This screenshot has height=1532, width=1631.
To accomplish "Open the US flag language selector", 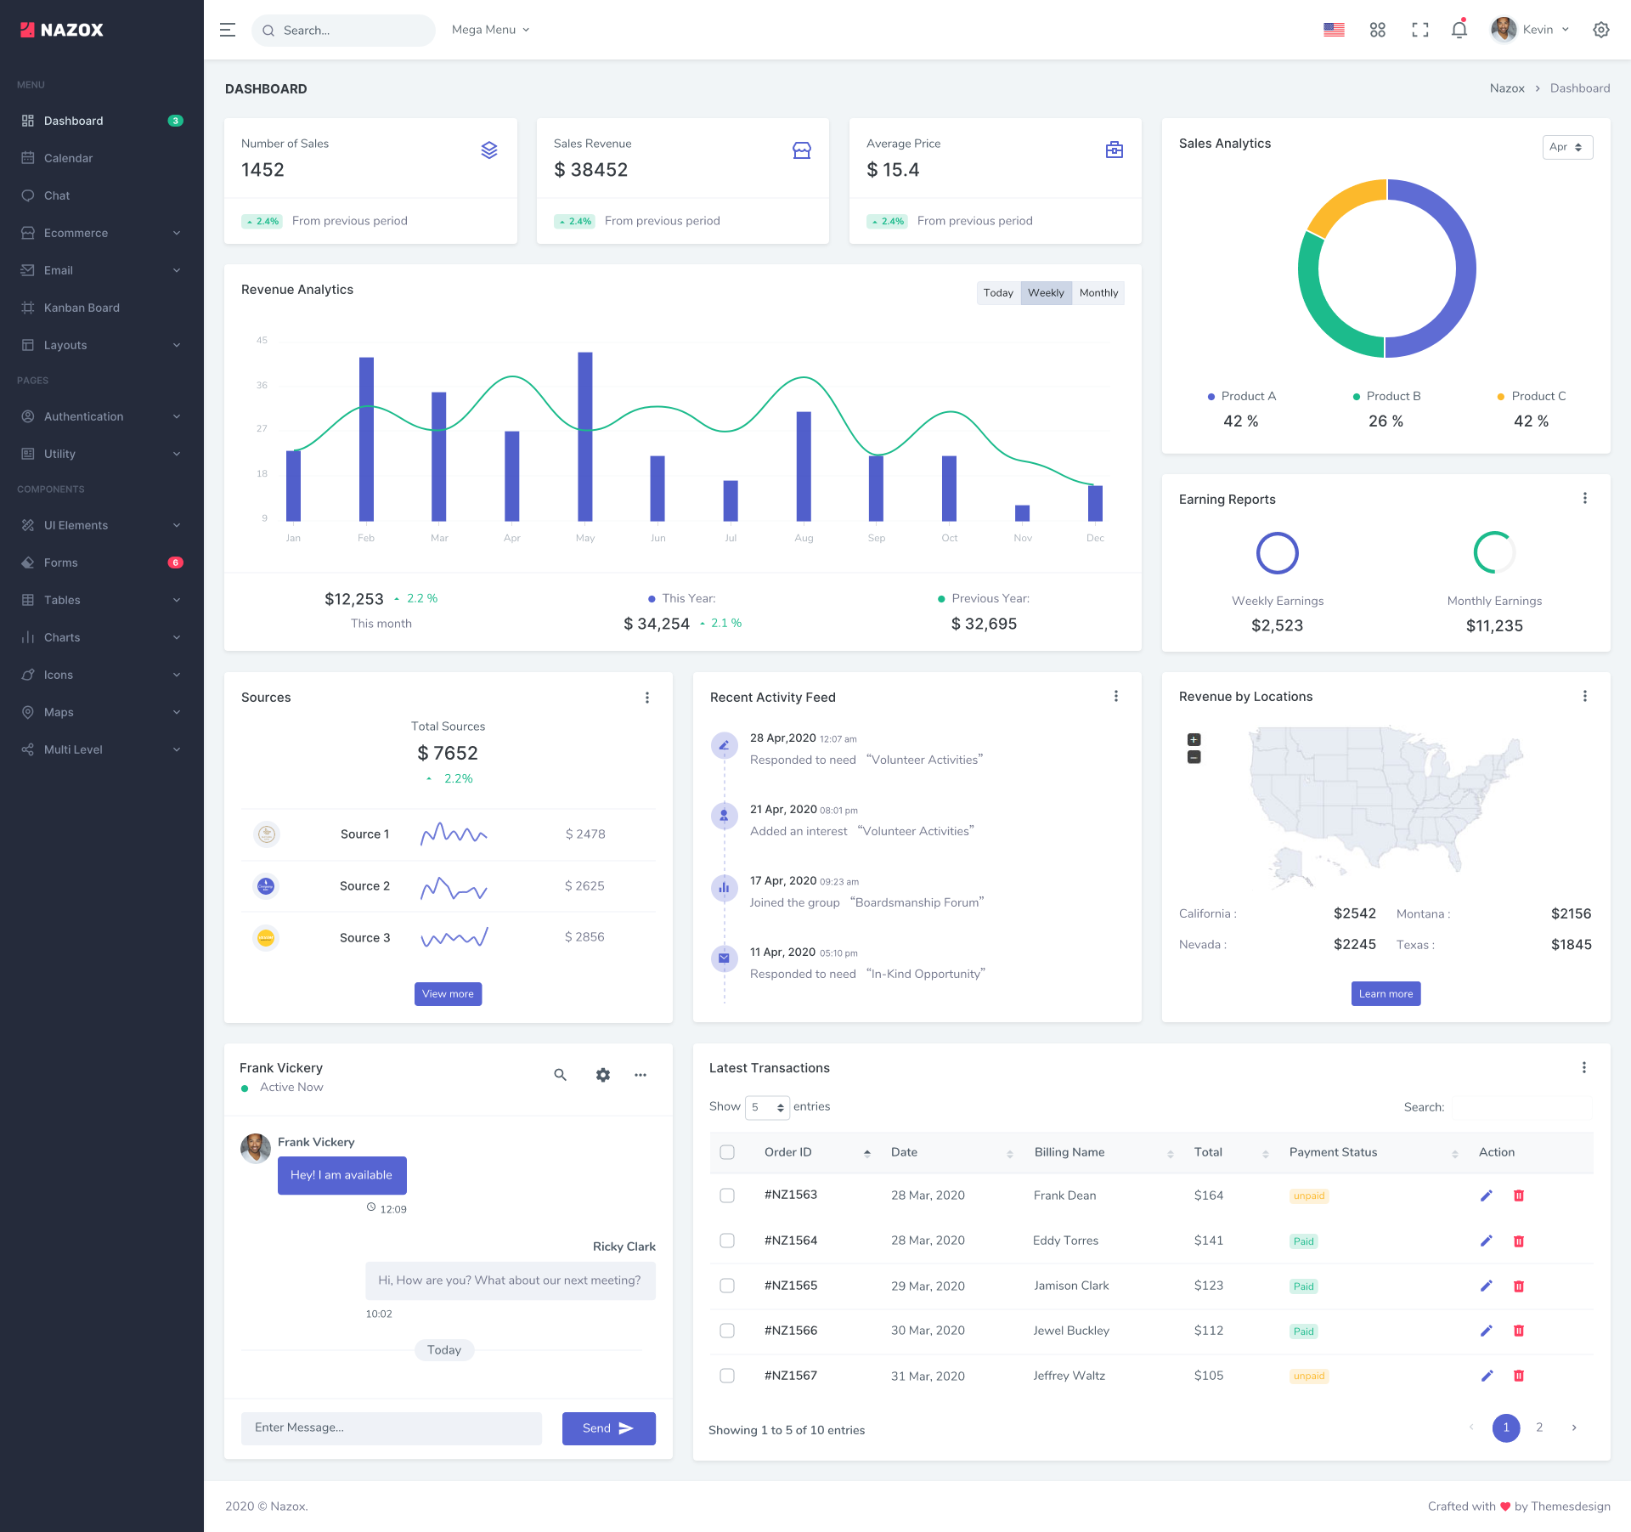I will tap(1334, 30).
